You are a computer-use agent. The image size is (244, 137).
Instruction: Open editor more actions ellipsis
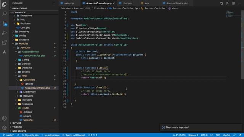239,3
